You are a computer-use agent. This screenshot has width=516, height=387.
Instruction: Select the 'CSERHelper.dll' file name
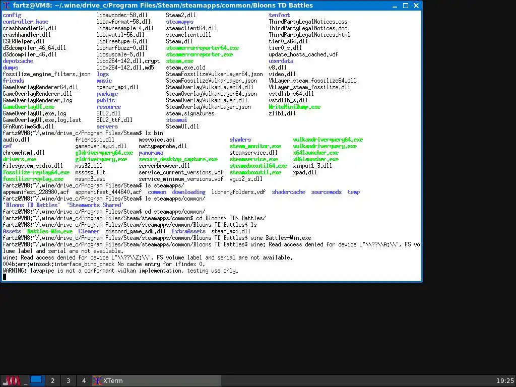[x=24, y=41]
